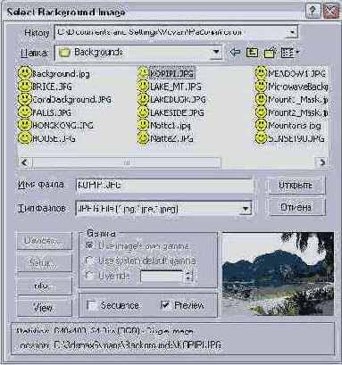Click the Devices button

point(44,240)
